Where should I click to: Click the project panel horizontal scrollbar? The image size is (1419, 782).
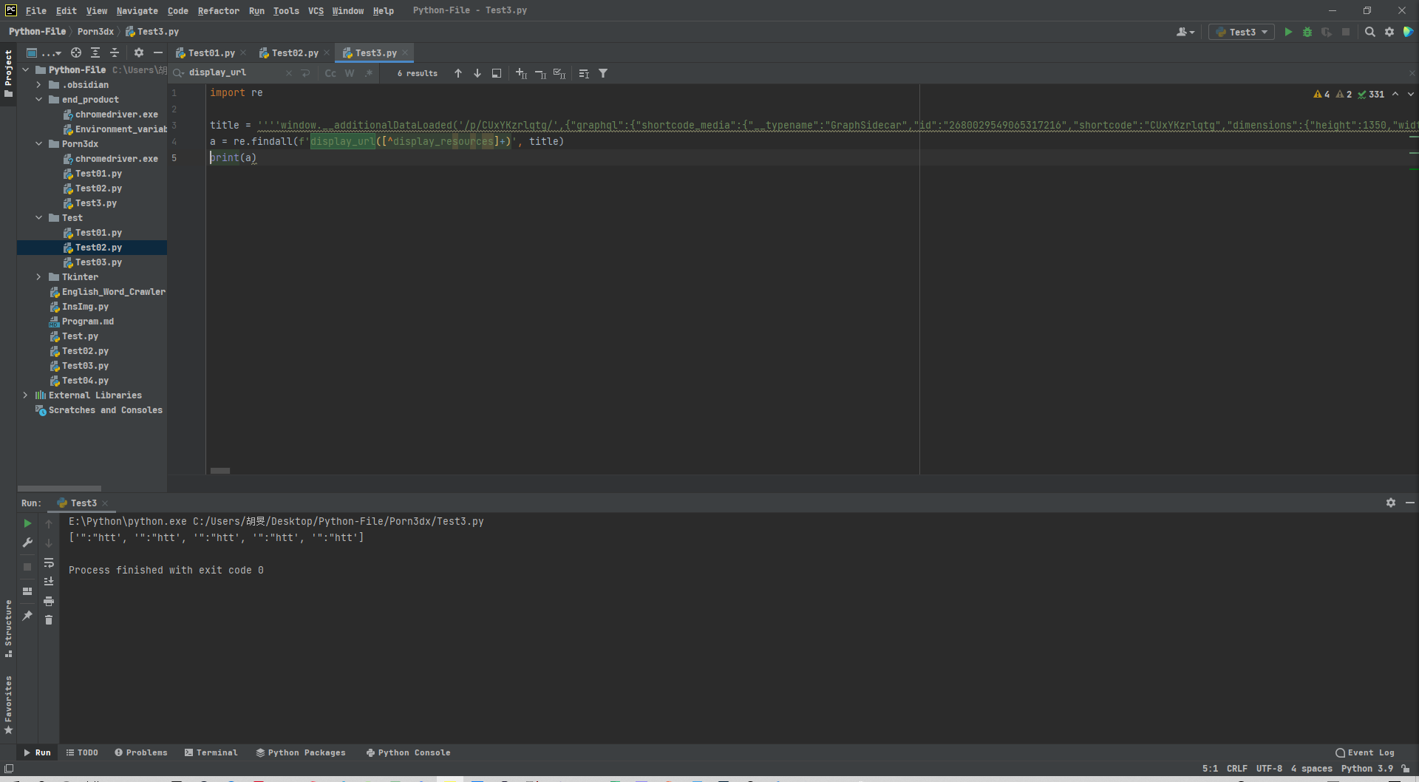point(59,489)
